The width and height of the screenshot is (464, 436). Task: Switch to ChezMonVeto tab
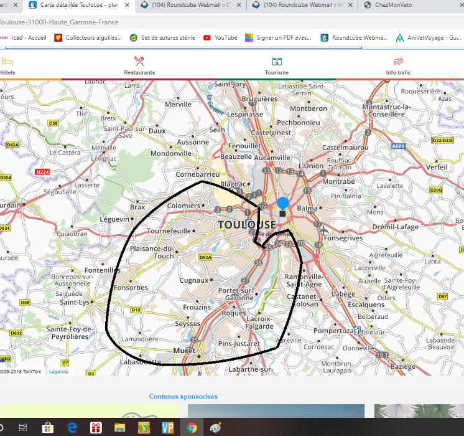pyautogui.click(x=393, y=5)
